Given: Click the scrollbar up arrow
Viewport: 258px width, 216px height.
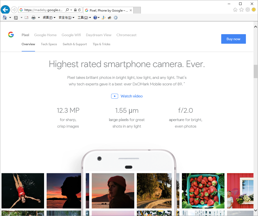Looking at the screenshot, I should point(255,27).
